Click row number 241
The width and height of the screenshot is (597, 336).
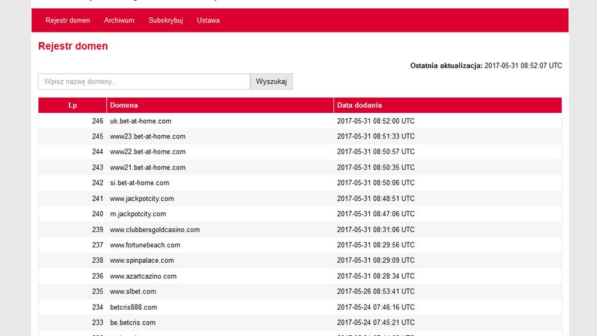tap(98, 199)
